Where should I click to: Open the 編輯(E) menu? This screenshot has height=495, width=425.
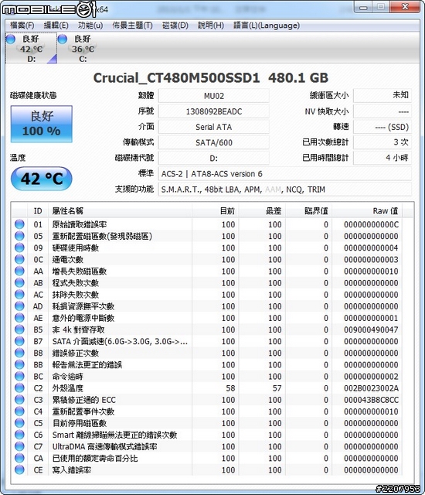[56, 26]
